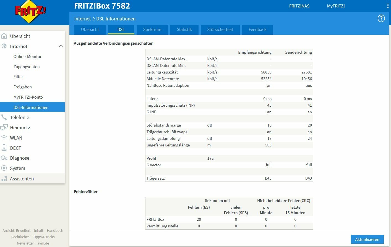Open Online-Monitor in the sidebar
Viewport: 391px width, 247px height.
tap(27, 56)
